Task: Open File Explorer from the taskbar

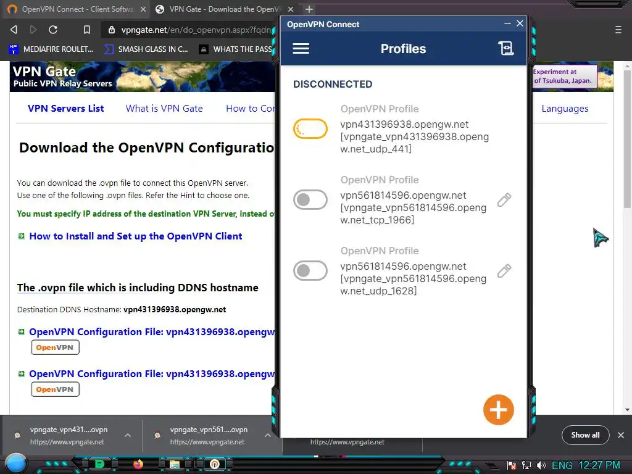Action: point(175,464)
